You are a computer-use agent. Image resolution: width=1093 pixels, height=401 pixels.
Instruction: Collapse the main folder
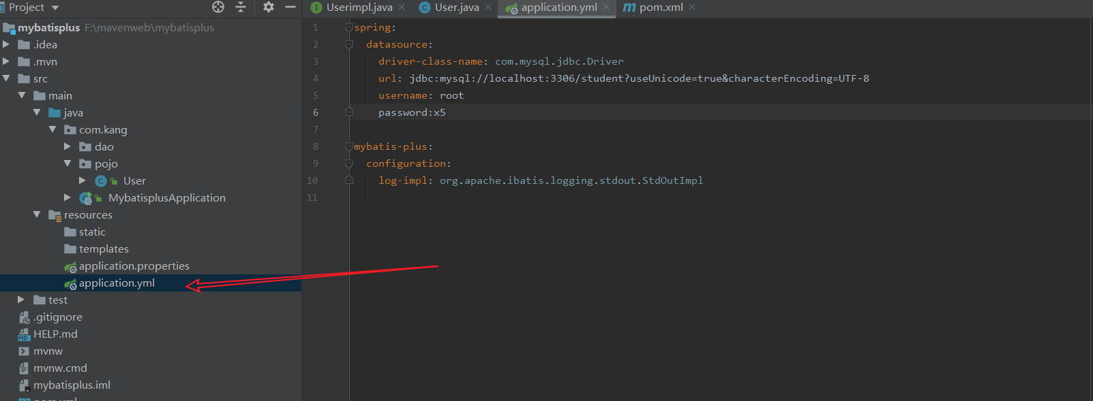(22, 95)
